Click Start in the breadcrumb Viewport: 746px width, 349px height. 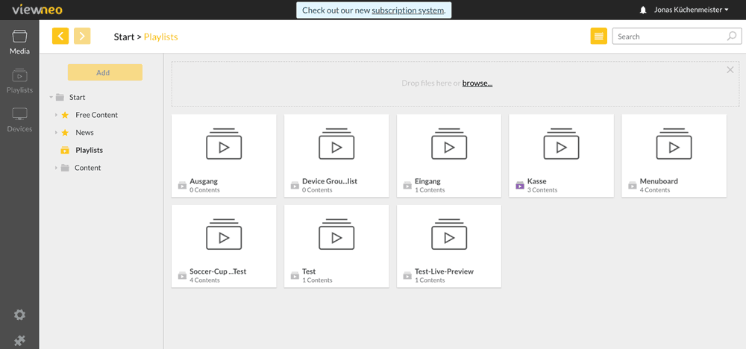124,37
